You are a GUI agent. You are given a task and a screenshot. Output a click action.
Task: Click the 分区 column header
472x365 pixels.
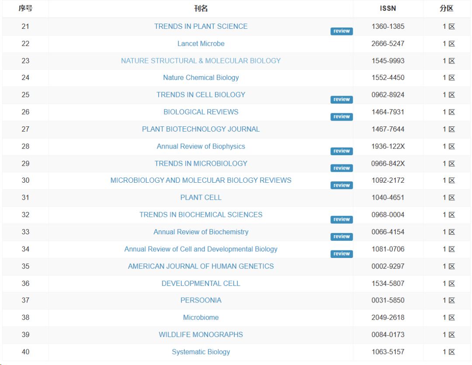[x=446, y=8]
